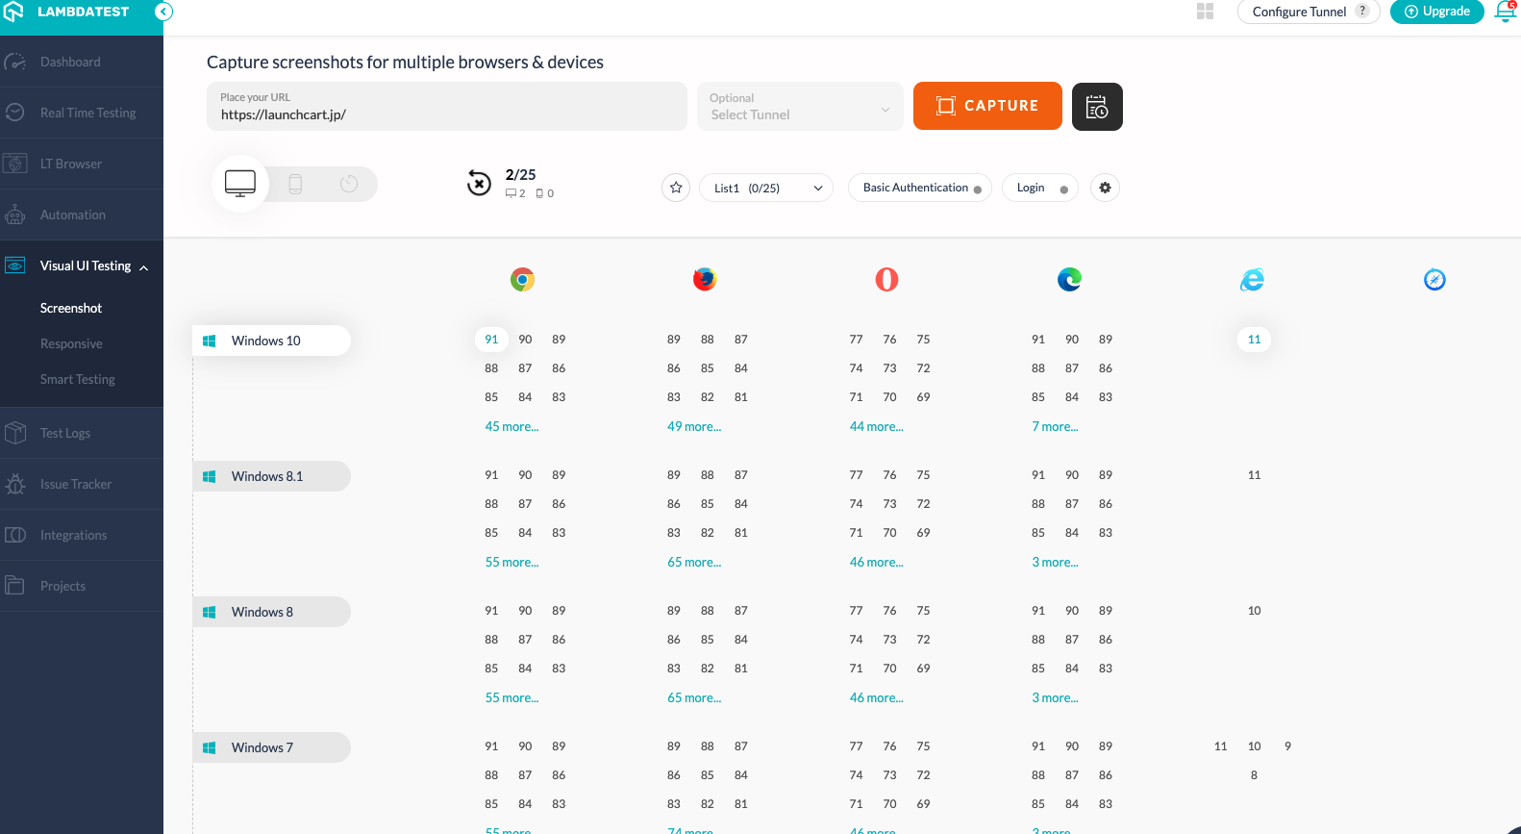Open the Select Tunnel dropdown
Image resolution: width=1521 pixels, height=834 pixels.
click(x=800, y=106)
